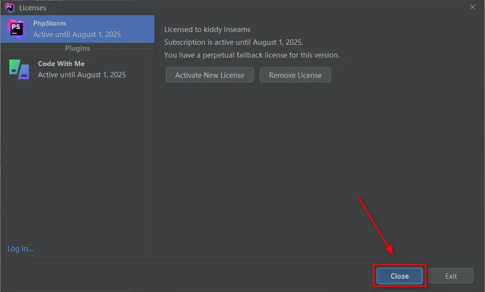This screenshot has height=292, width=485.
Task: Click the 'Licenses' window title text
Action: (x=33, y=8)
